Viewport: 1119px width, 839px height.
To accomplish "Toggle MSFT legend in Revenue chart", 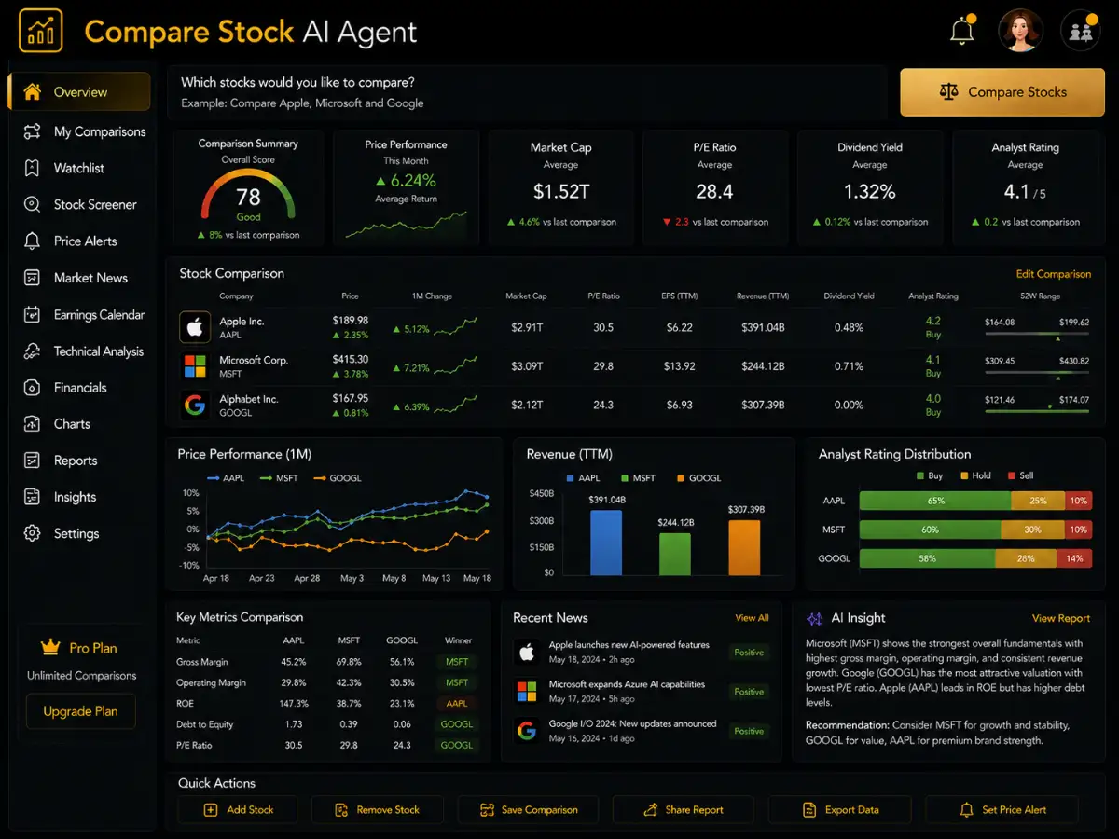I will pyautogui.click(x=637, y=478).
